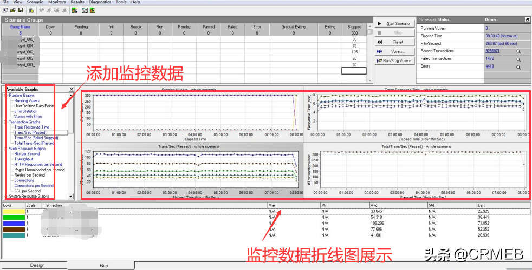Close the Available Graphs panel
532x270 pixels.
coord(72,89)
